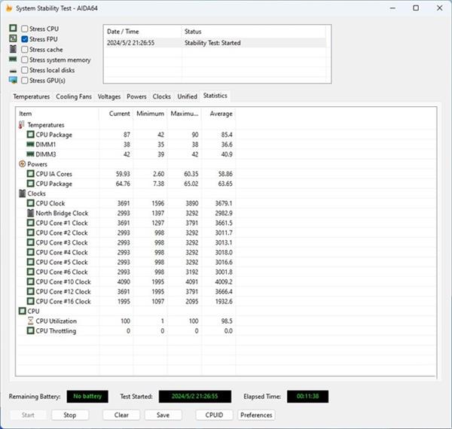Click the memory icon beside DIMM3
The image size is (452, 429).
30,154
